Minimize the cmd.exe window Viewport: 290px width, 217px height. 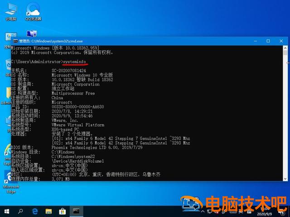[256, 41]
